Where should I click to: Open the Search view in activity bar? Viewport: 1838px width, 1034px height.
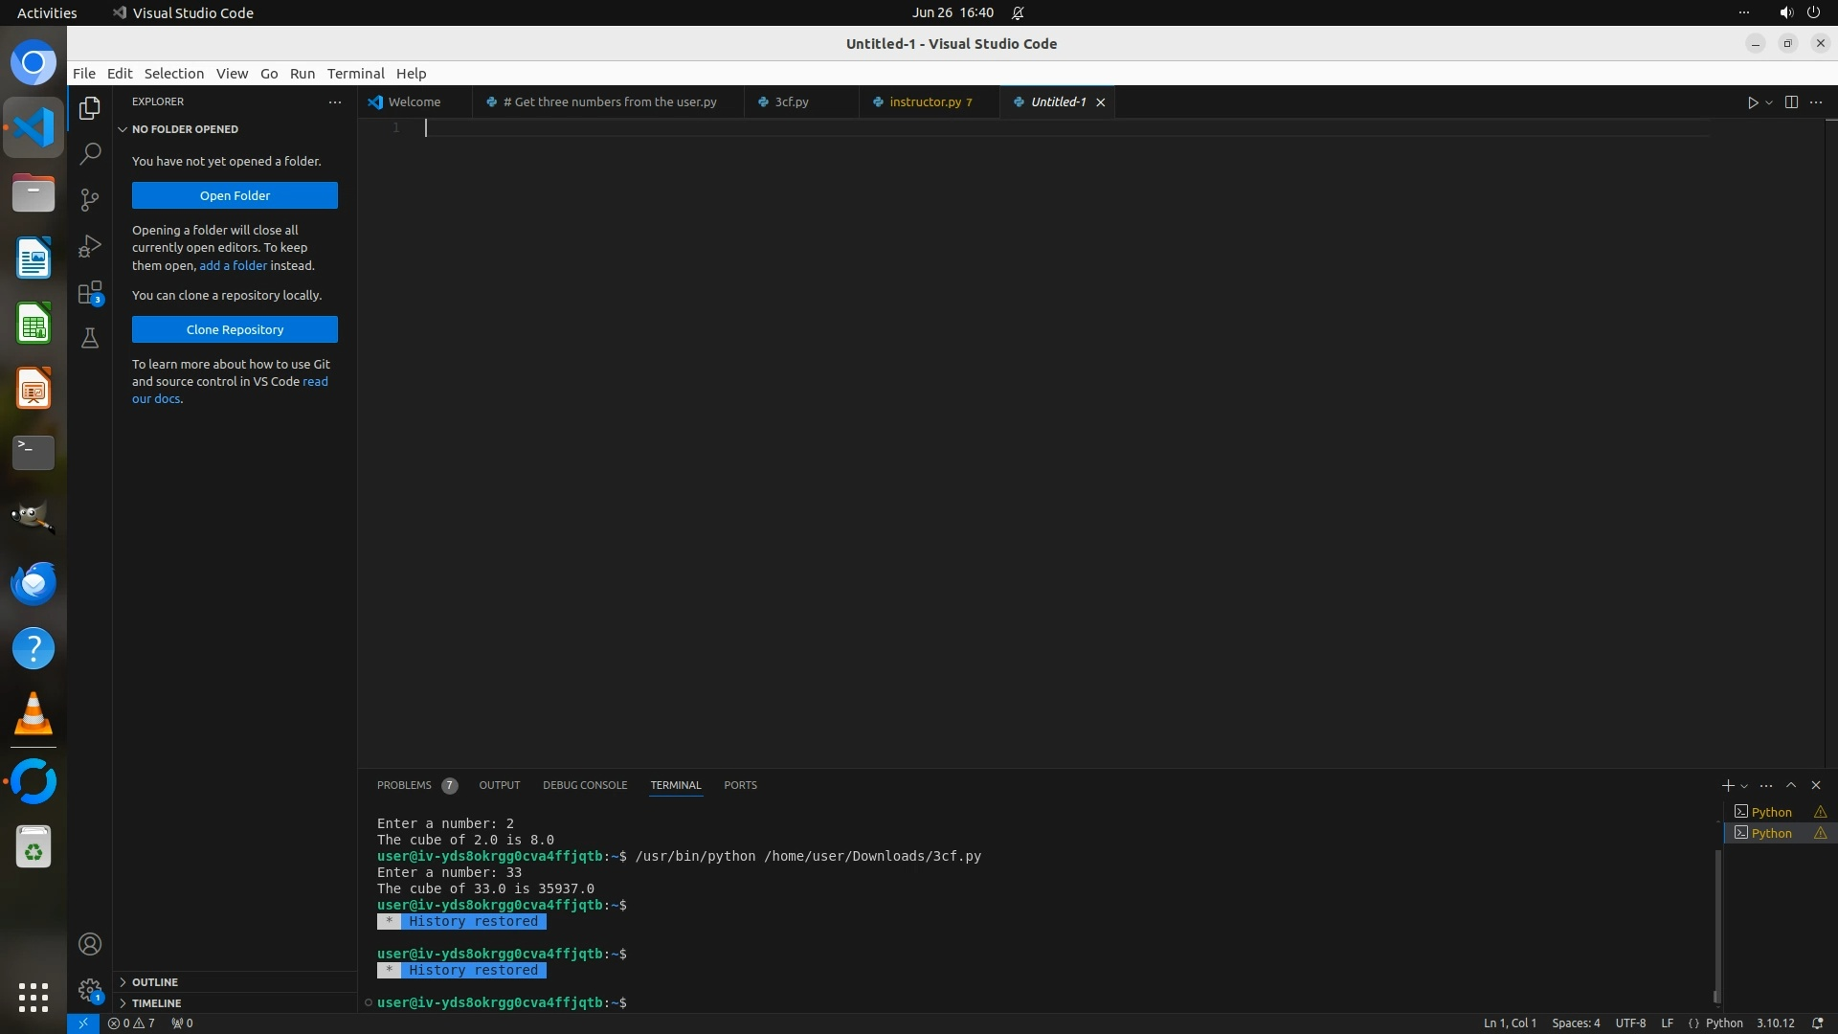click(x=90, y=153)
